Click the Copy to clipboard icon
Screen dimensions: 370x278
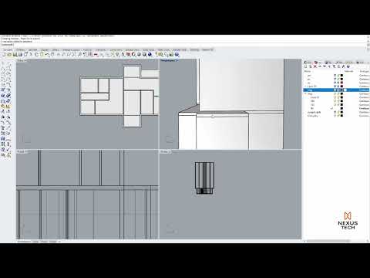click(36, 54)
